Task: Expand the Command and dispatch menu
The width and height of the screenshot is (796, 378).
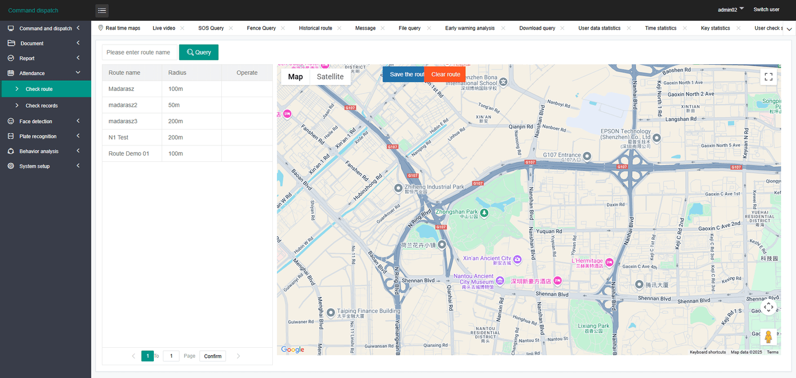Action: (46, 29)
